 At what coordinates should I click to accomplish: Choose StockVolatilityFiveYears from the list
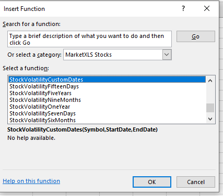pos(107,93)
